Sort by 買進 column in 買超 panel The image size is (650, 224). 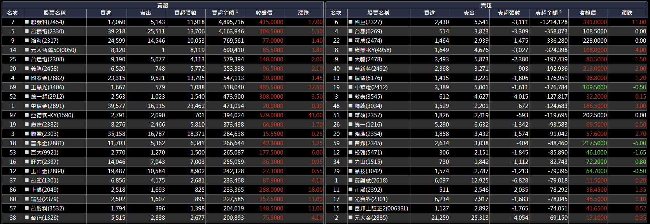point(106,13)
